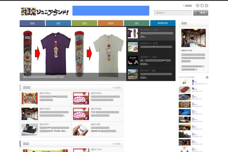Open the first dark-blue navigation tab
Viewport: 228px width, 152px height.
coord(32,23)
